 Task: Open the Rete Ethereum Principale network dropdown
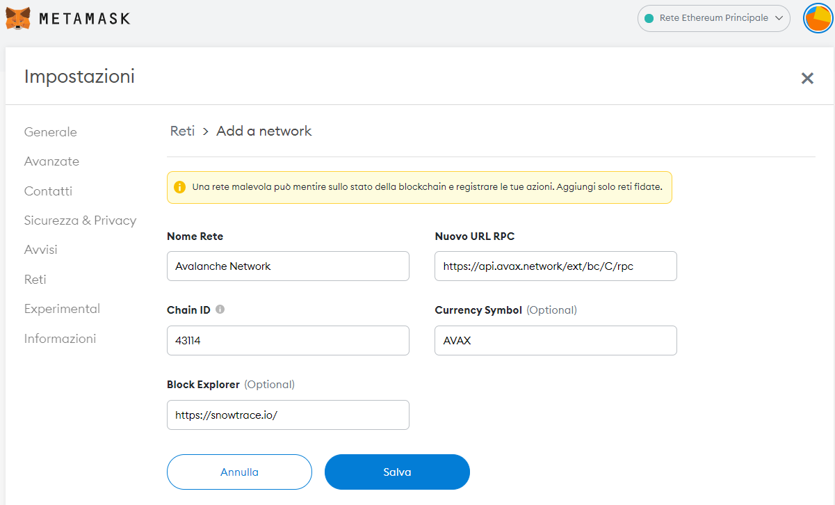[x=714, y=19]
